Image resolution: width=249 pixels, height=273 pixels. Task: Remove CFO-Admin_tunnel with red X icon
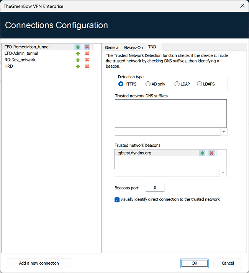point(87,53)
